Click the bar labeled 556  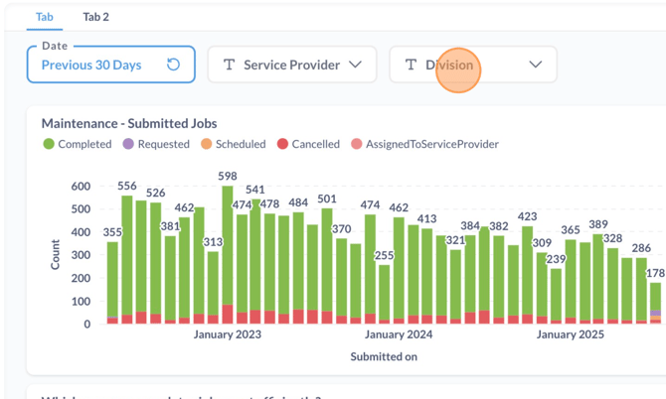127,259
